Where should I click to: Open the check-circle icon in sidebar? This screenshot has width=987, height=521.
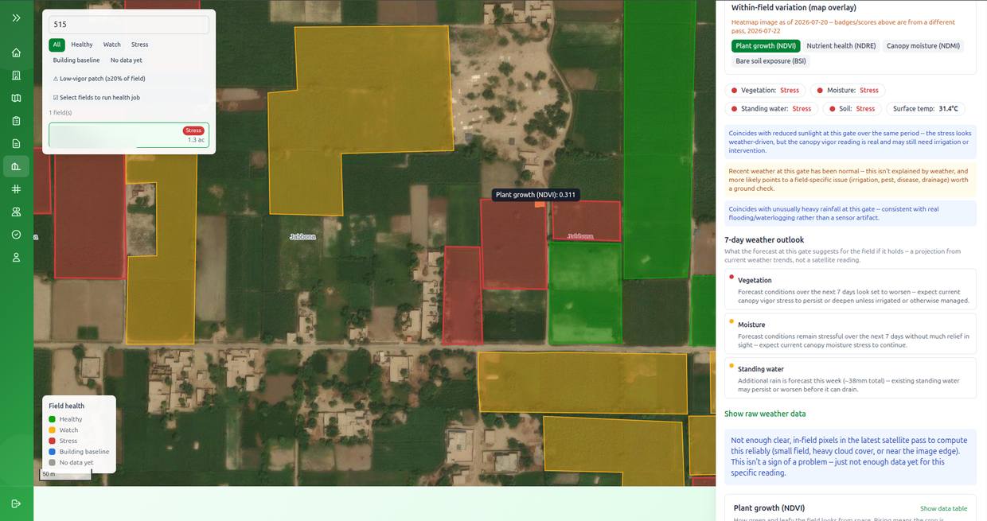pos(16,235)
